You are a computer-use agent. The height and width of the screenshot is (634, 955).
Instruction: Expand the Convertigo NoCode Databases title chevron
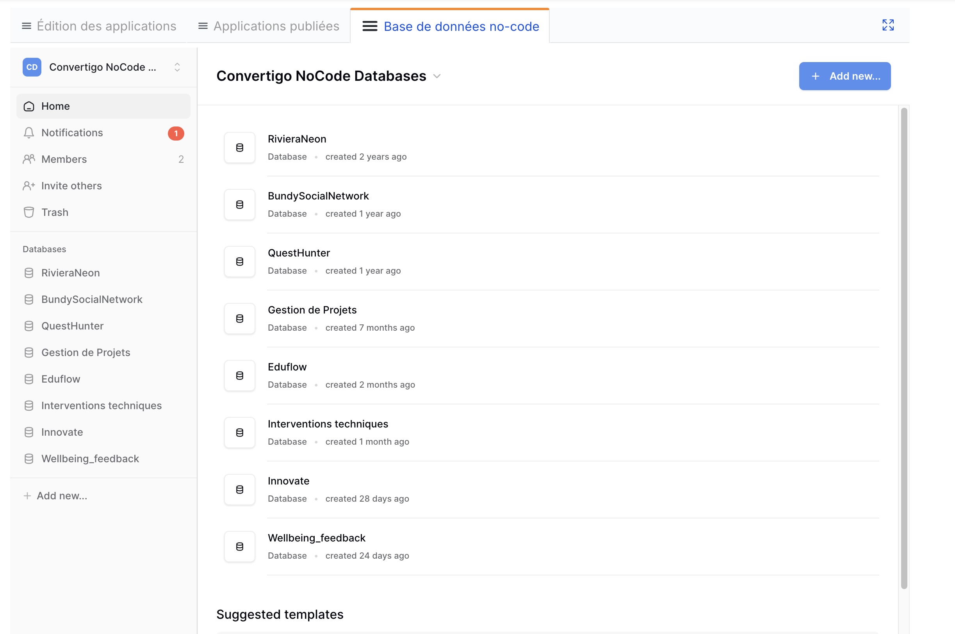[x=437, y=76]
